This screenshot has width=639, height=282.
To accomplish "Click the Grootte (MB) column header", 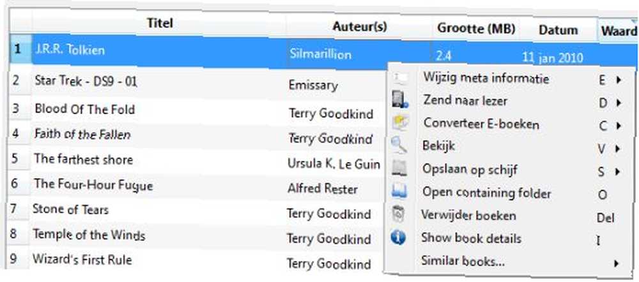I will tap(476, 29).
